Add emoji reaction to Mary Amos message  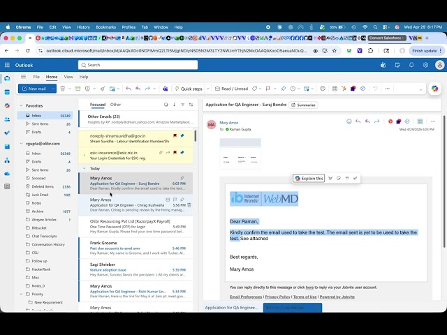coord(349,121)
